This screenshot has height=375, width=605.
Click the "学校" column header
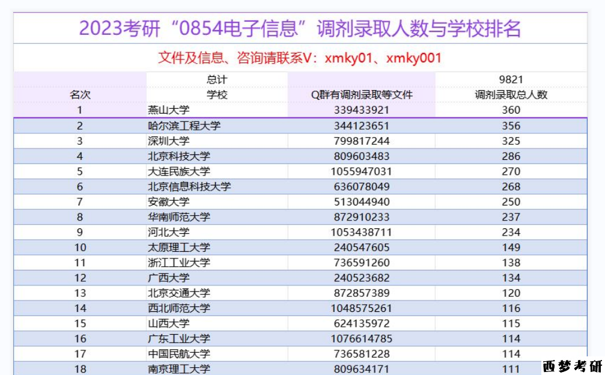pyautogui.click(x=217, y=94)
